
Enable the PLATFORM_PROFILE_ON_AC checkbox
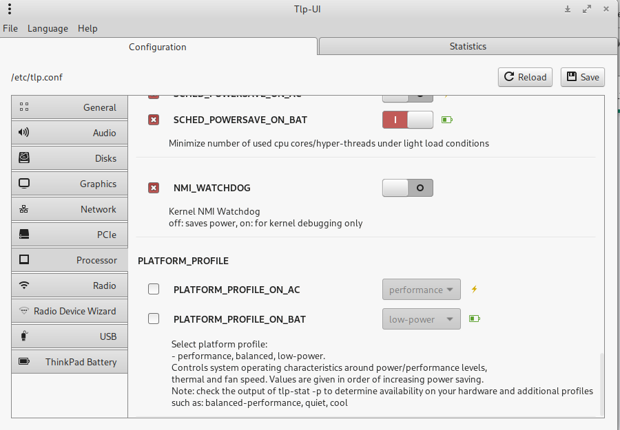(x=154, y=289)
